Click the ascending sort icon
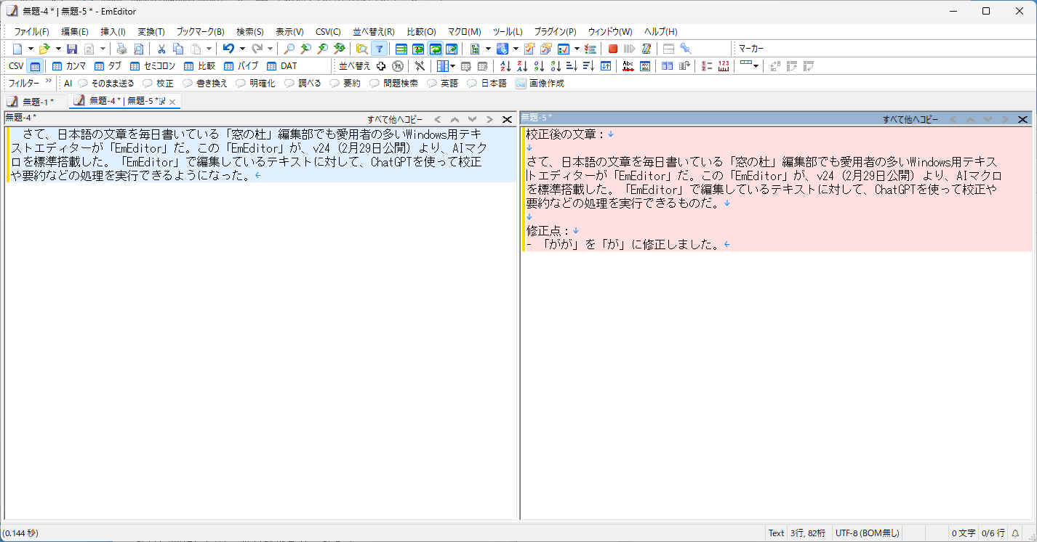Image resolution: width=1037 pixels, height=542 pixels. point(505,66)
